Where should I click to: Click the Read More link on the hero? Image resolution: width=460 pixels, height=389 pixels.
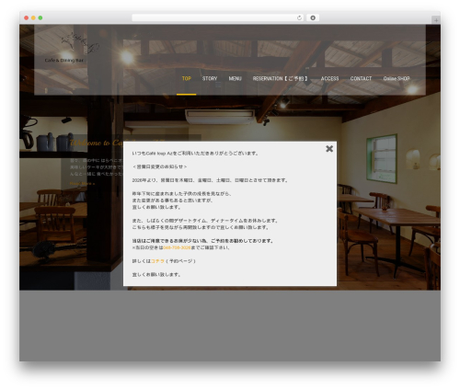[x=82, y=184]
